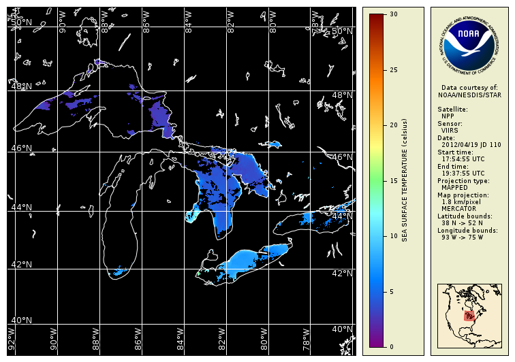
Task: Click the Lake St. Clair outline
Action: click(211, 256)
